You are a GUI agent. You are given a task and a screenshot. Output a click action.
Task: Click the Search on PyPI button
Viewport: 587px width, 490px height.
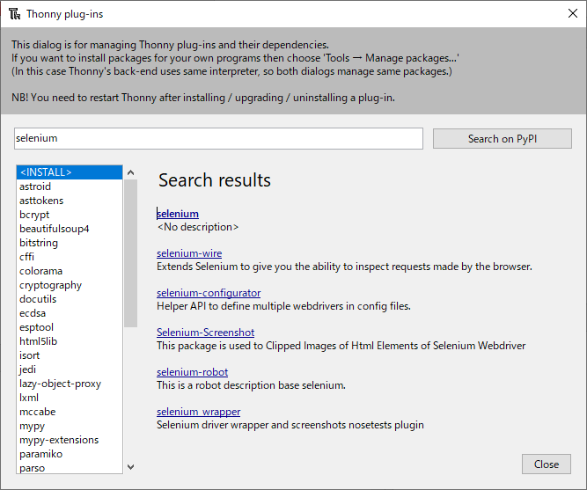[x=502, y=138]
